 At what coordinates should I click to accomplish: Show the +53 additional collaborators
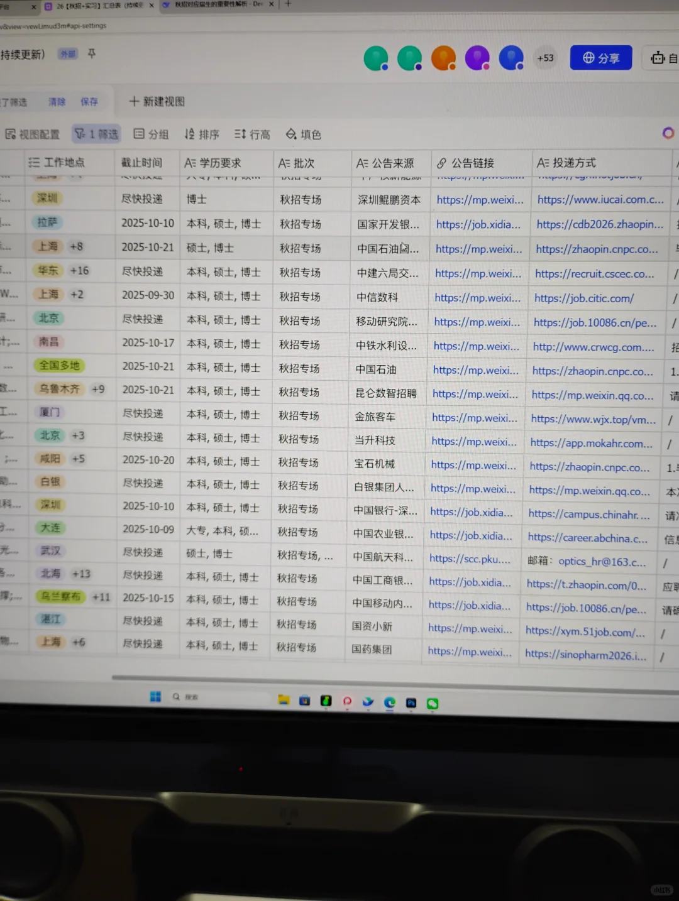tap(545, 58)
